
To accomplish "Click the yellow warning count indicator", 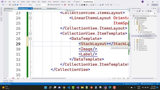I will click(18, 78).
